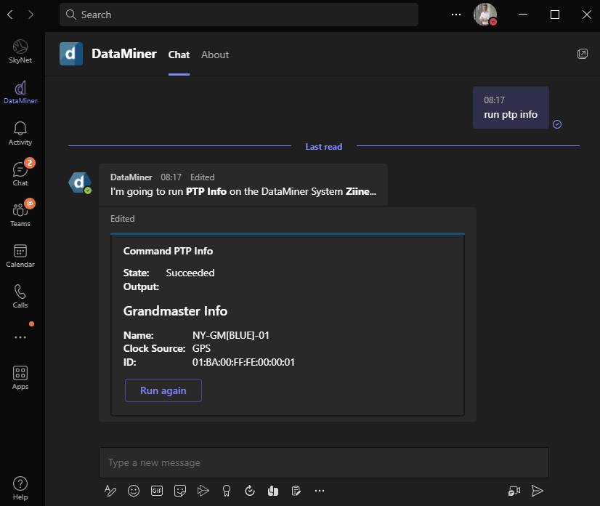The width and height of the screenshot is (600, 506).
Task: Open the text Format options
Action: (110, 491)
